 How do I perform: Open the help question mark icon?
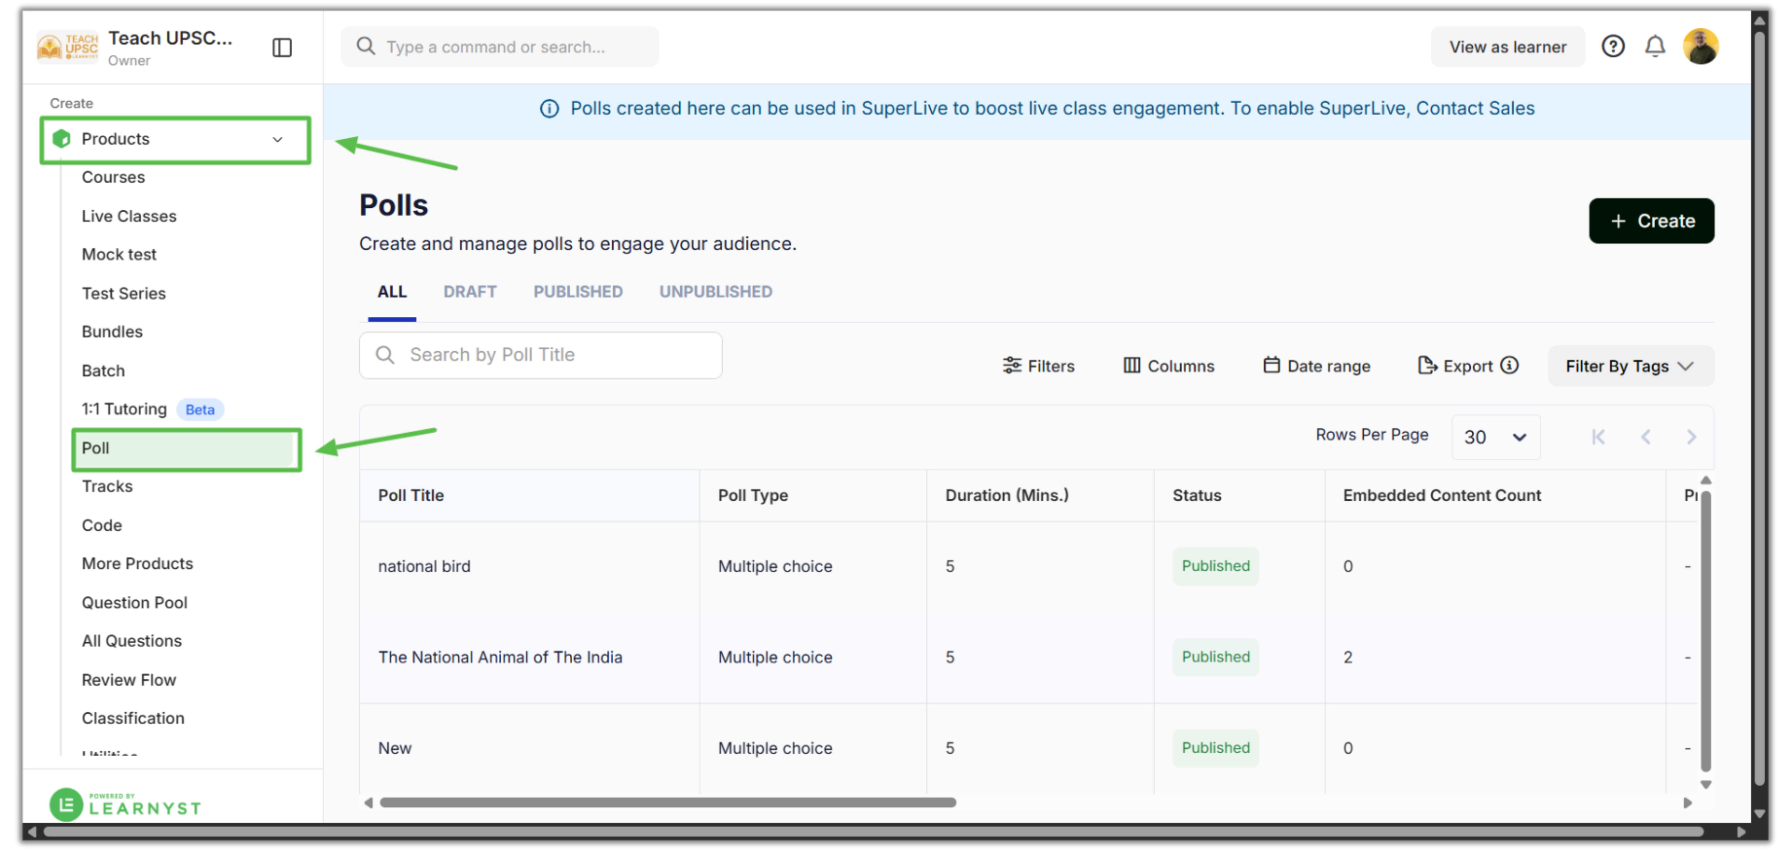(x=1612, y=47)
